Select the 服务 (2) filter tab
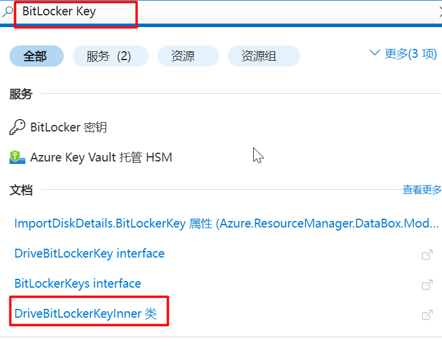Viewport: 442px width, 346px height. click(110, 56)
